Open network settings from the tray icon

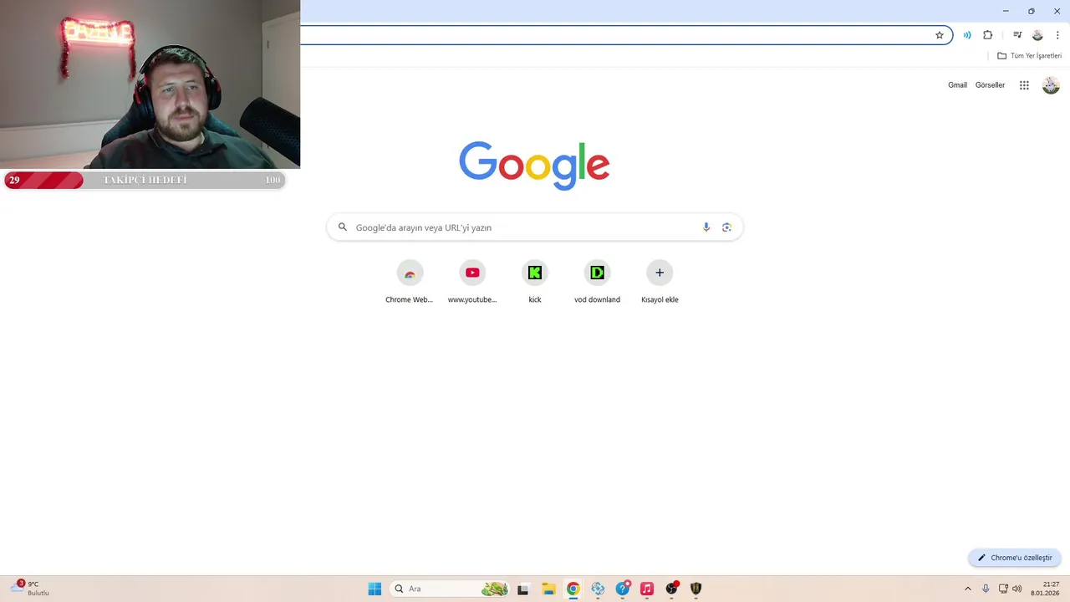point(1003,589)
